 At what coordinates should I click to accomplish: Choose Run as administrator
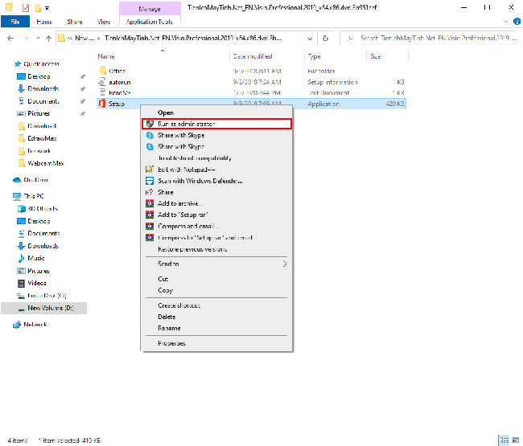click(x=216, y=124)
